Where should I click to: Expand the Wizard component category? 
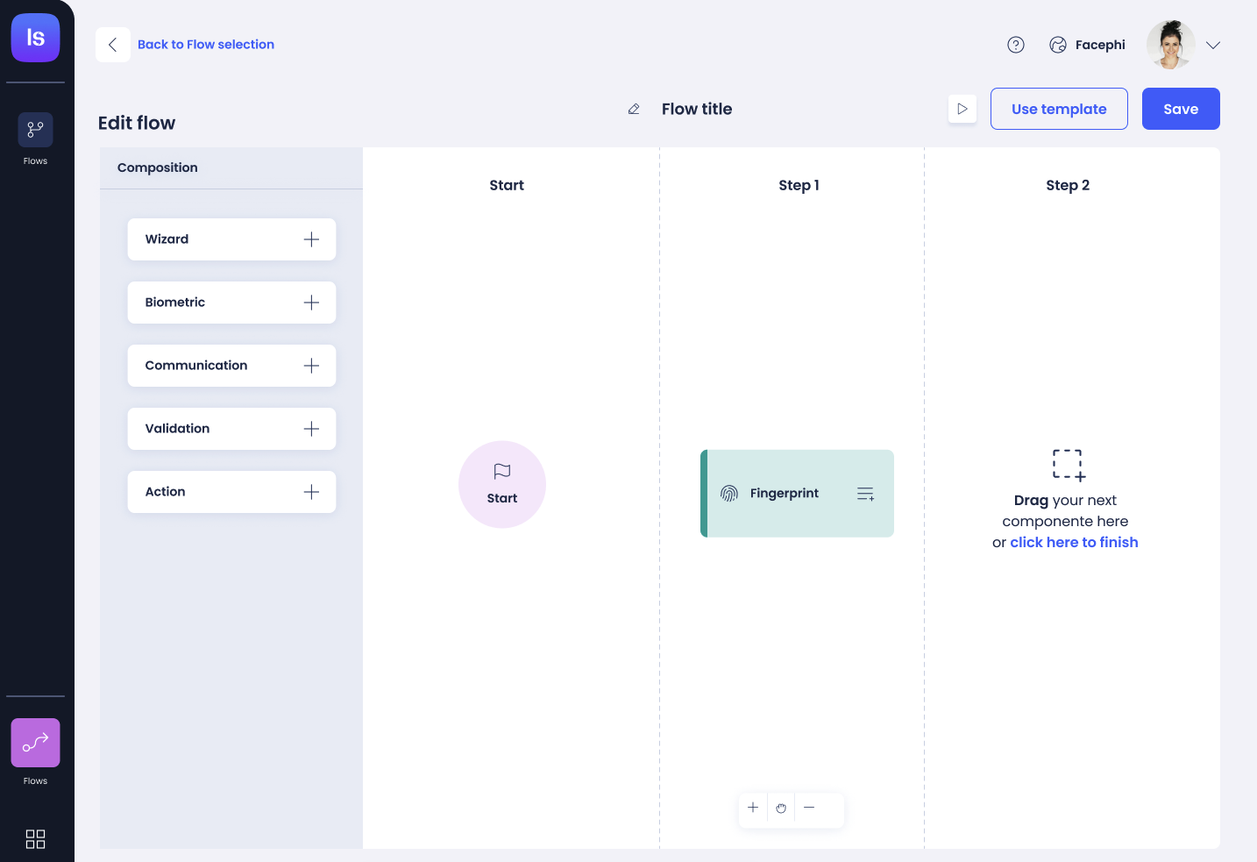[311, 239]
